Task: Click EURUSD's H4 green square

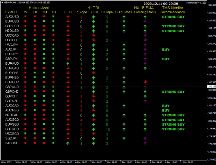Action: [44, 21]
